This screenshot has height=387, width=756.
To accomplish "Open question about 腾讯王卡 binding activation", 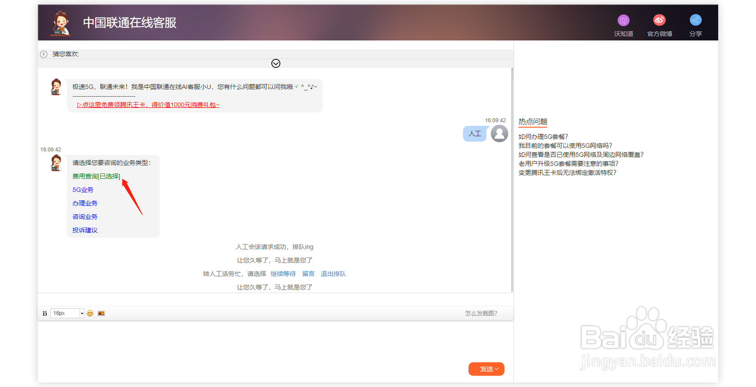I will click(x=567, y=173).
